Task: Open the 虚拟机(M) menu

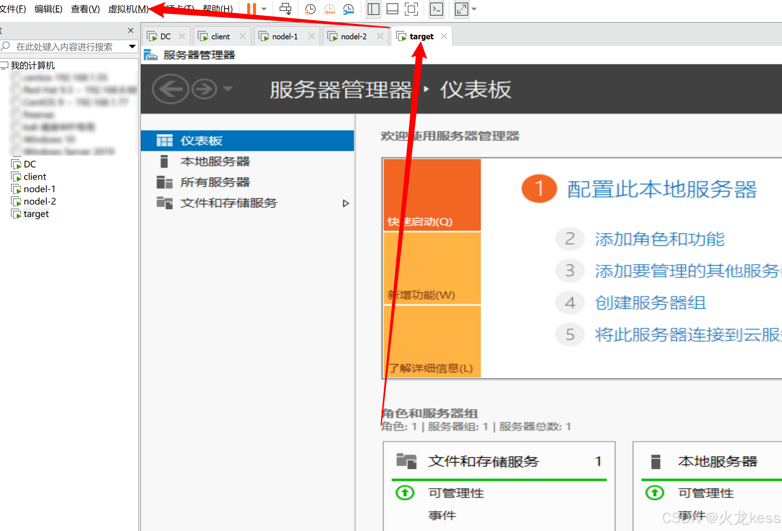Action: tap(128, 9)
